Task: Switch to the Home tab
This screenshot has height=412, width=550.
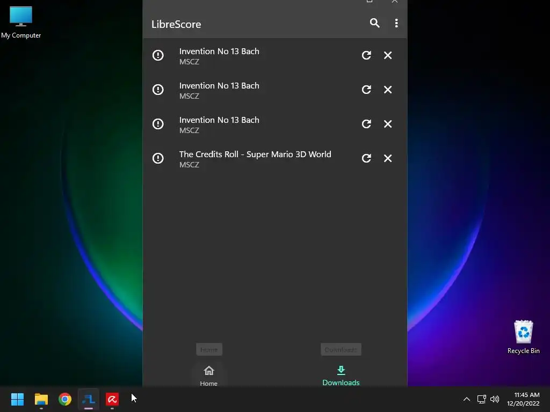Action: tap(209, 376)
